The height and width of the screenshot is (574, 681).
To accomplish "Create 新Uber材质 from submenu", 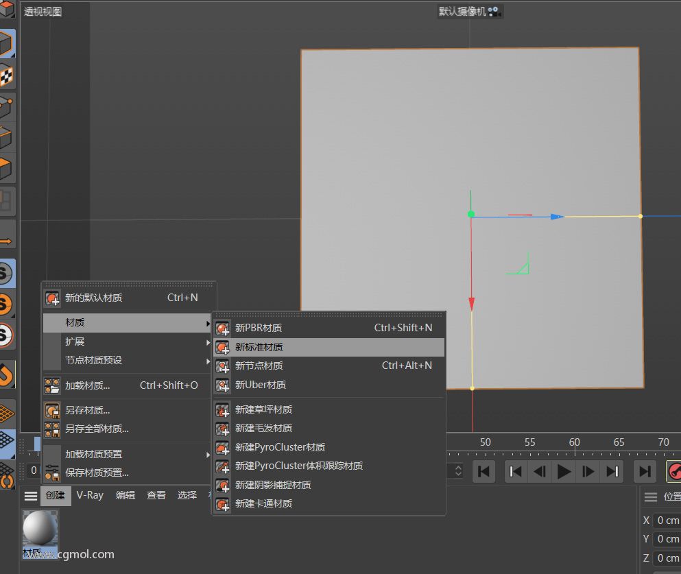I will (x=328, y=385).
